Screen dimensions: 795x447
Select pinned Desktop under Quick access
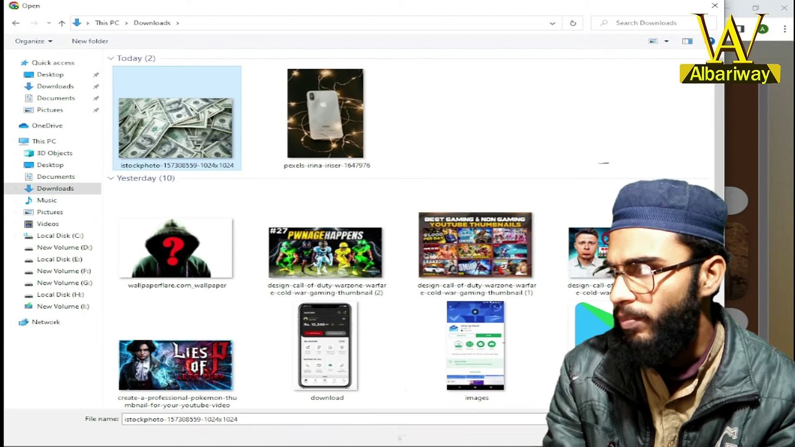coord(50,74)
